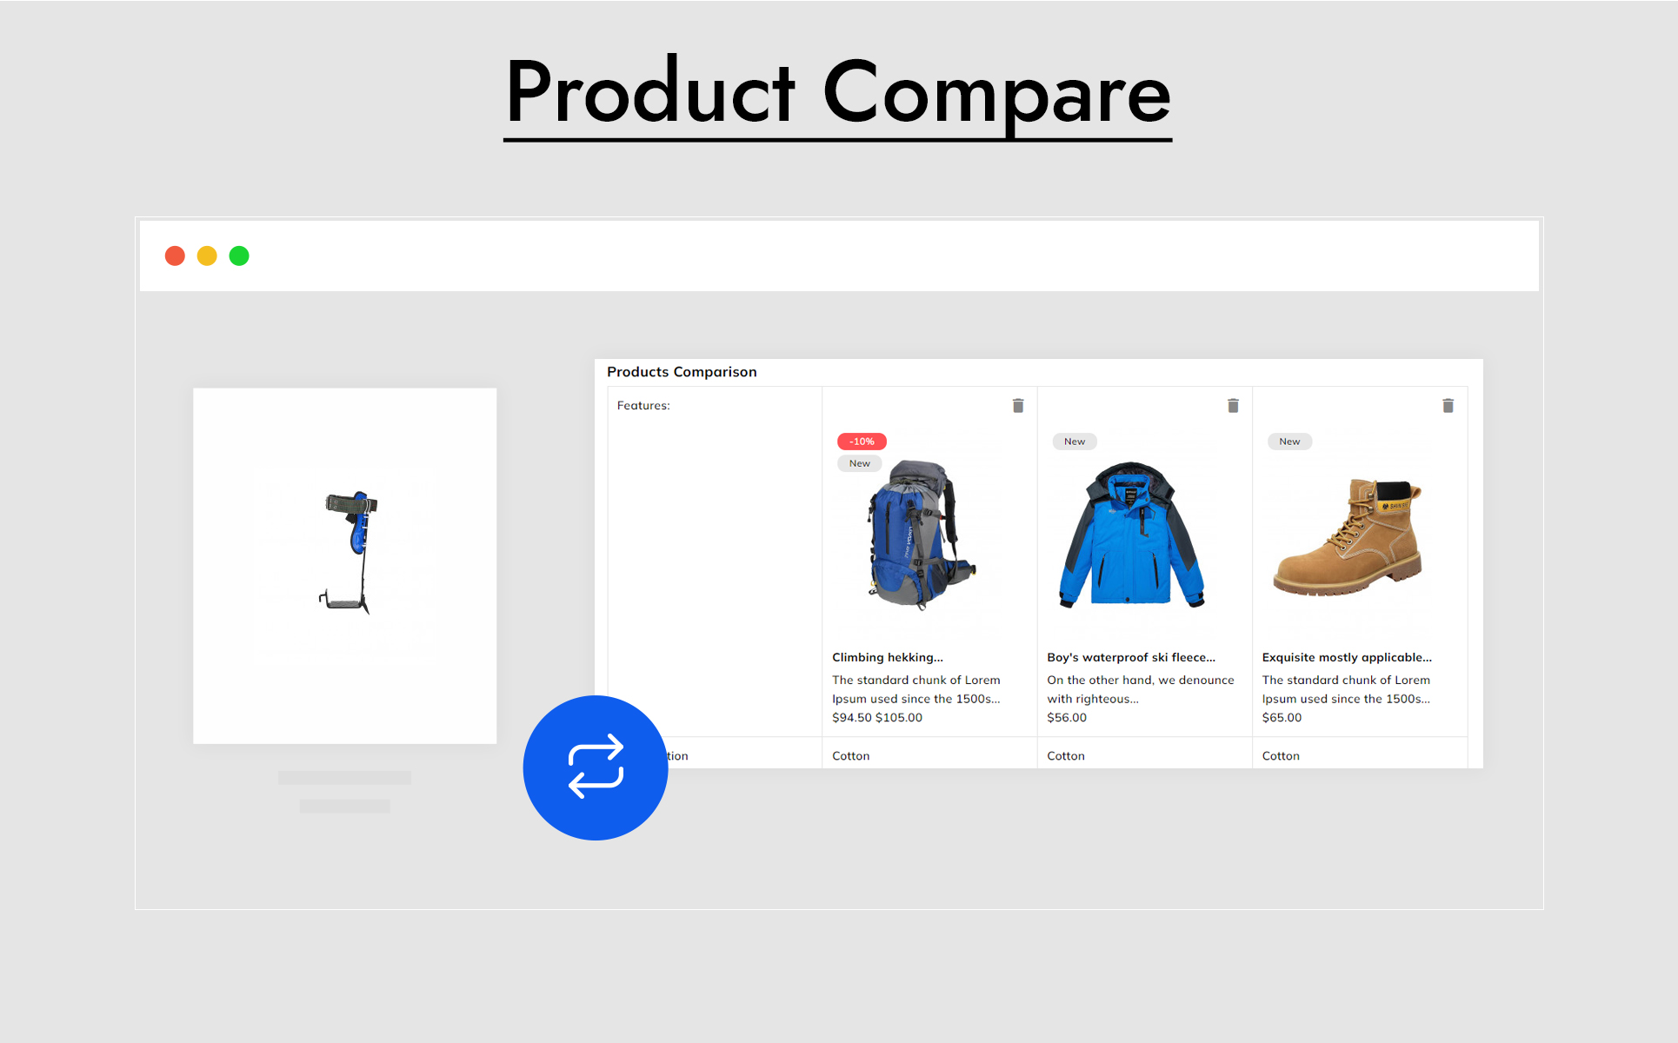Viewport: 1678px width, 1043px height.
Task: Click the blue compare arrows button
Action: click(x=596, y=767)
